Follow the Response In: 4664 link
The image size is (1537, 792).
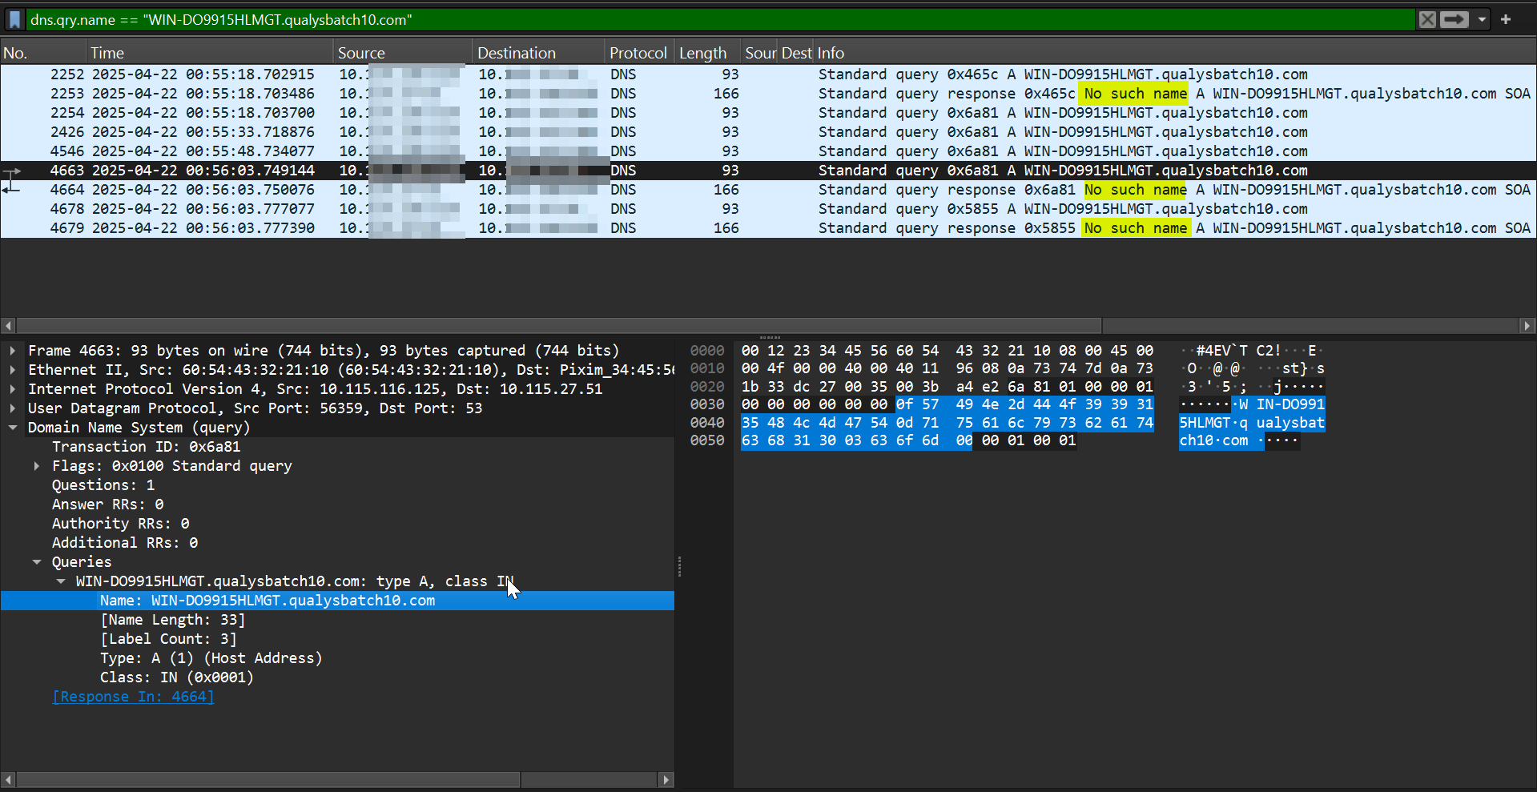pyautogui.click(x=133, y=696)
